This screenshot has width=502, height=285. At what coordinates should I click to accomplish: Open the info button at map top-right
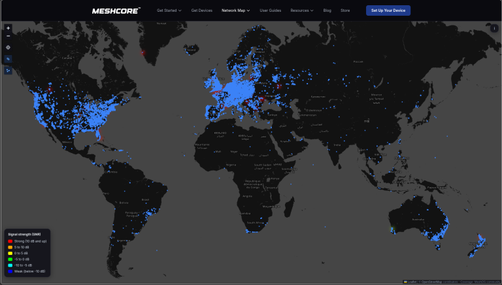click(494, 29)
